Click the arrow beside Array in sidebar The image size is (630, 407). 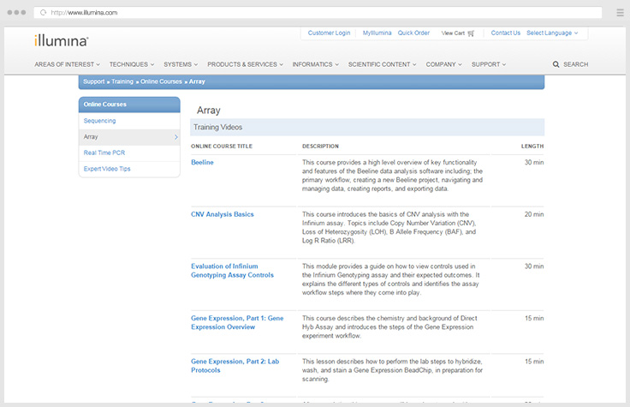point(175,137)
